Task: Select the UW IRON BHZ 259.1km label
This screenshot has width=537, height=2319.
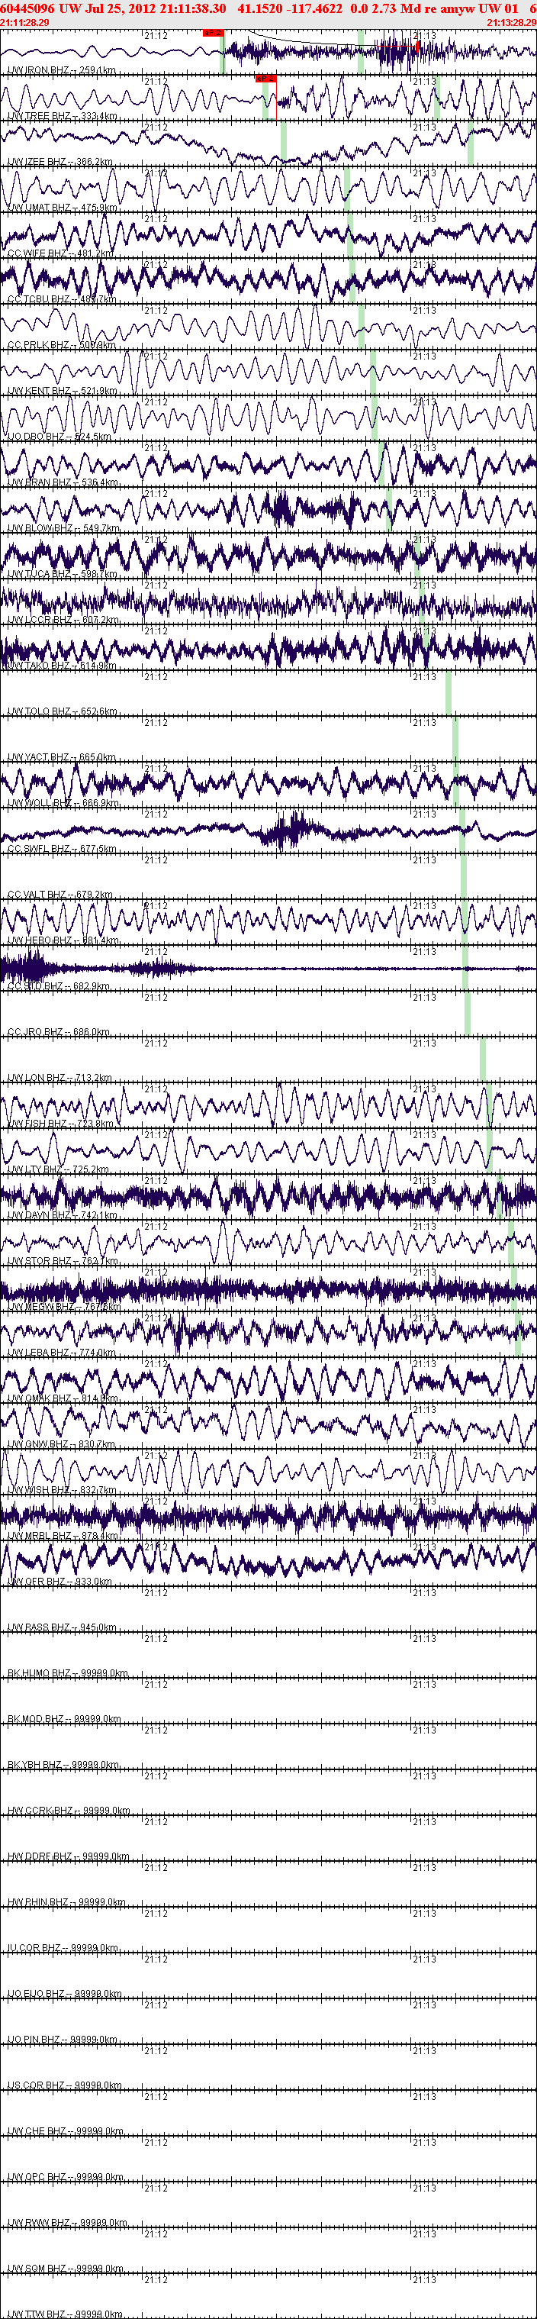Action: point(61,70)
